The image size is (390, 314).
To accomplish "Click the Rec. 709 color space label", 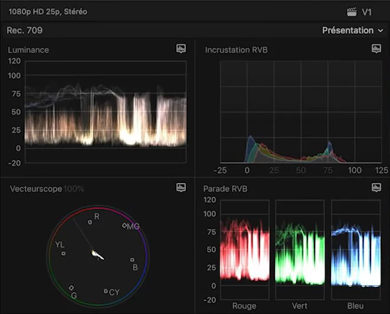I will pyautogui.click(x=25, y=30).
